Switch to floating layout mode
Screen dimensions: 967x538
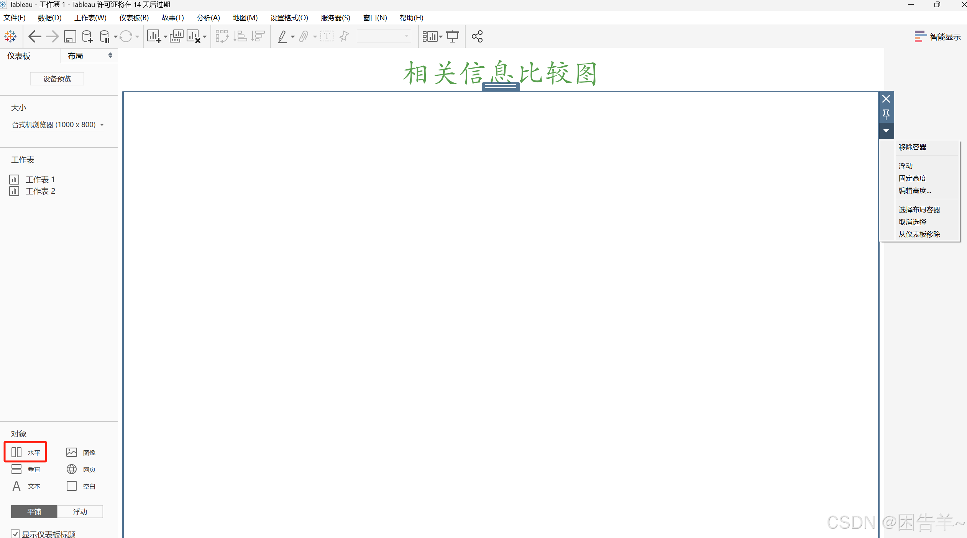80,512
